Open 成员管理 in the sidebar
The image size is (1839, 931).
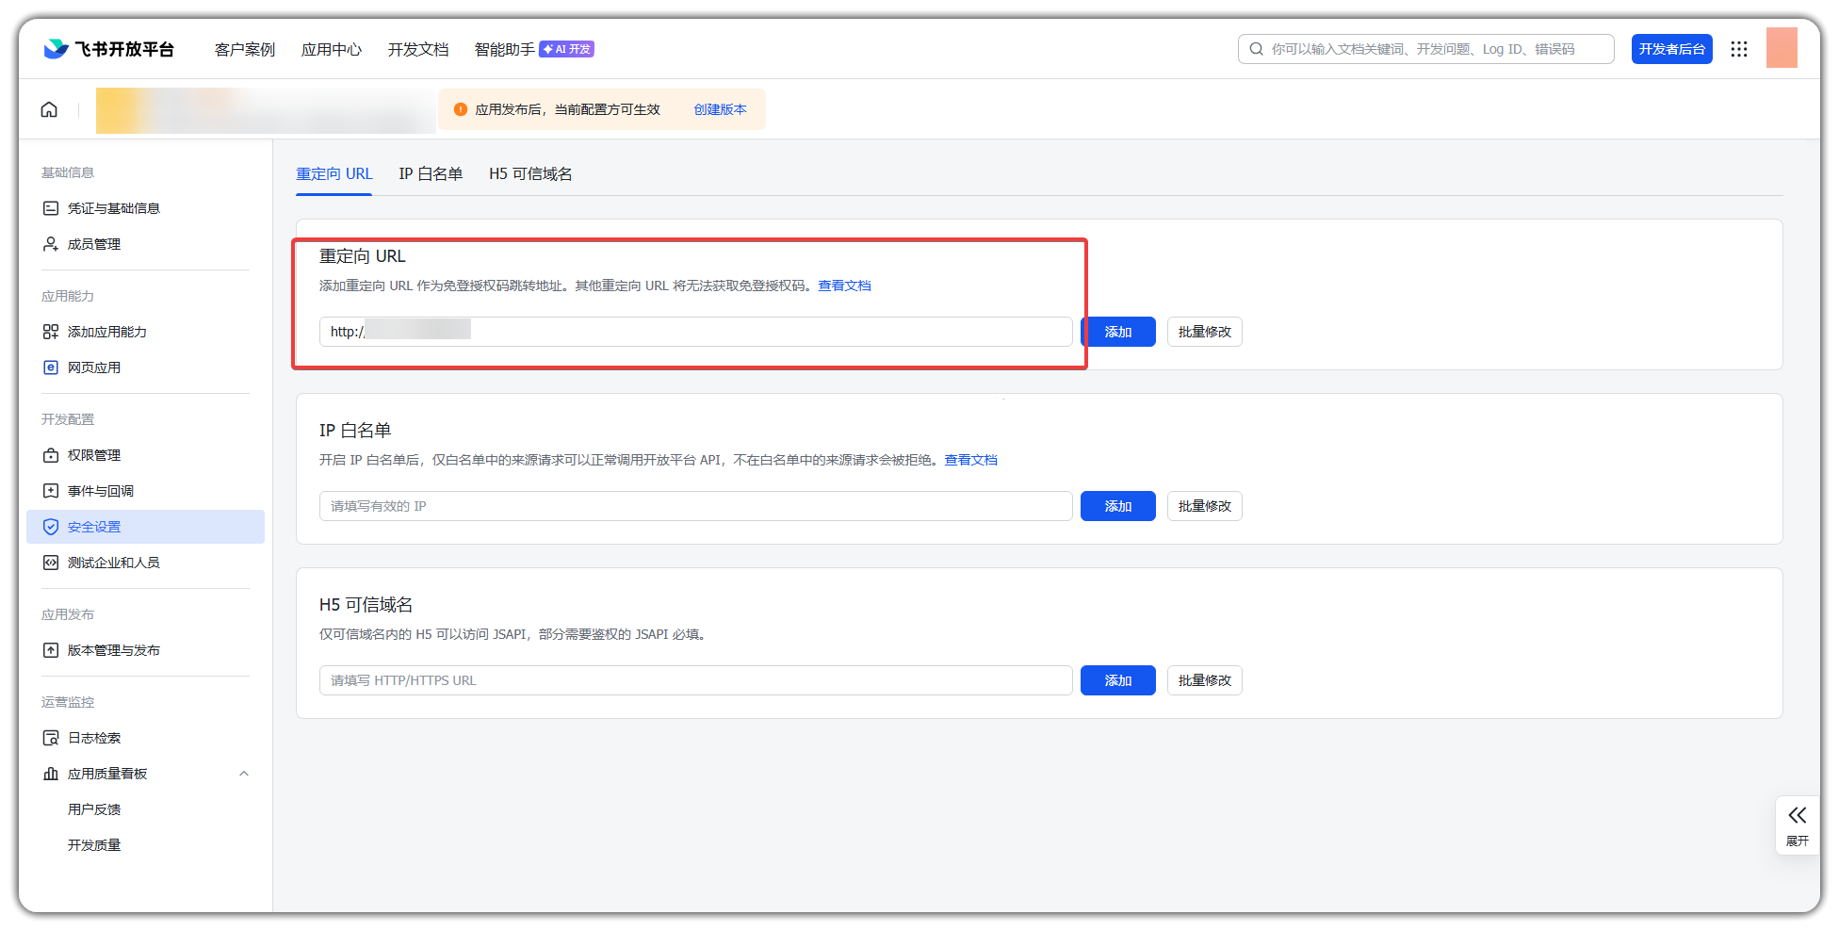point(93,244)
